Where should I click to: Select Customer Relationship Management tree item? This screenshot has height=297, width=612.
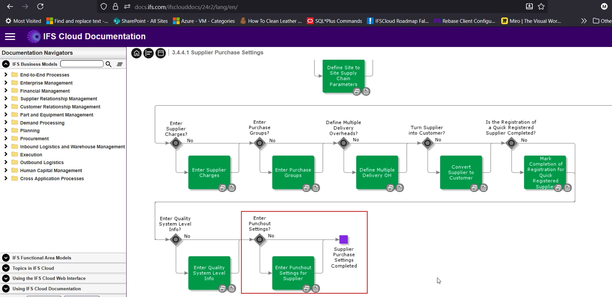60,107
